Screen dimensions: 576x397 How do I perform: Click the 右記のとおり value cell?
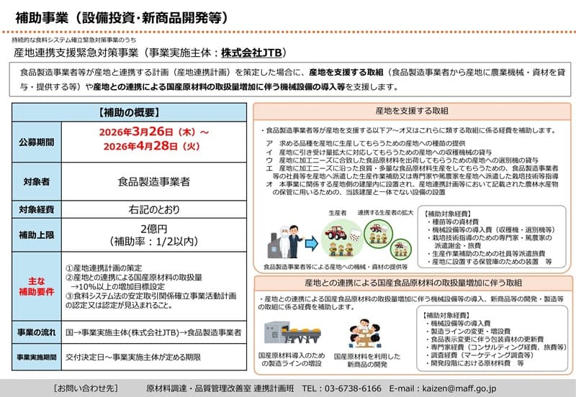click(x=154, y=209)
